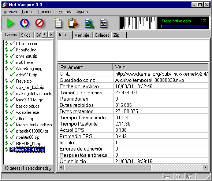
Task: Switch to the Sitios tab
Action: click(x=26, y=35)
